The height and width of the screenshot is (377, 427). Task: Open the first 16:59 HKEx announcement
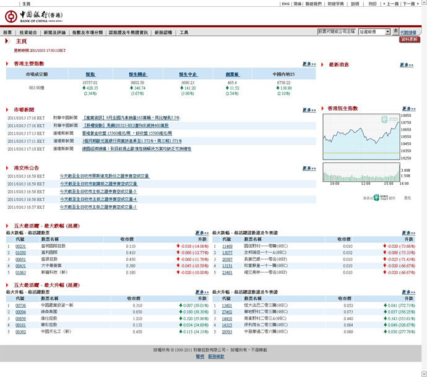(x=105, y=176)
